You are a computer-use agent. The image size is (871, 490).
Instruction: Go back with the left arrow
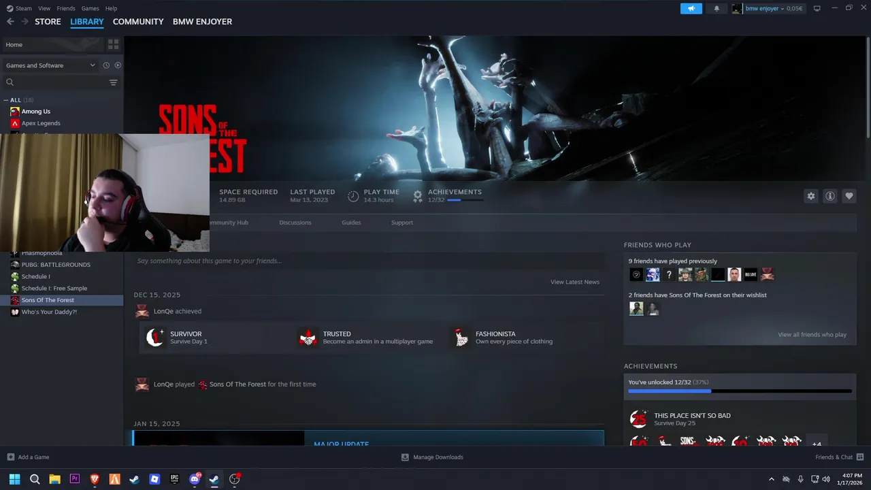[10, 22]
